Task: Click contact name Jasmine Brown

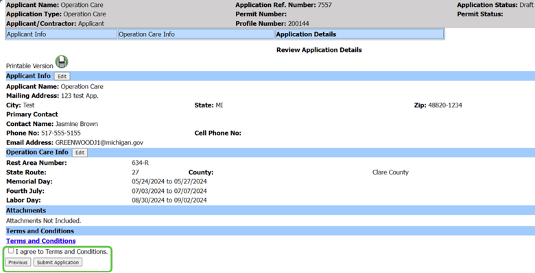Action: [77, 124]
